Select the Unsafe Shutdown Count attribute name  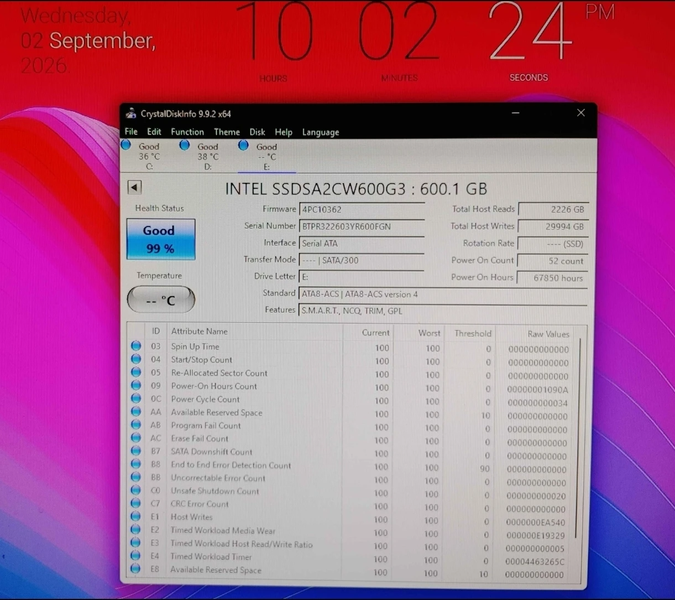(x=214, y=491)
